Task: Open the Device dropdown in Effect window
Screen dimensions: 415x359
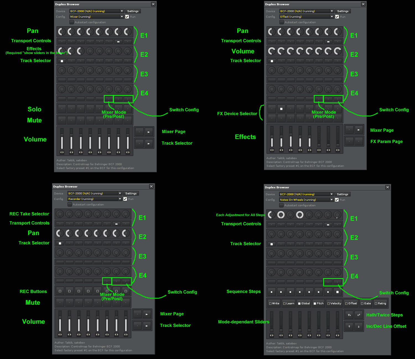Action: [x=307, y=11]
